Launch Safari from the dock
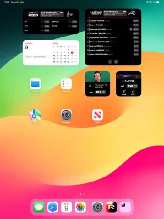Viewport: 164px width, 219px height. coord(53,207)
